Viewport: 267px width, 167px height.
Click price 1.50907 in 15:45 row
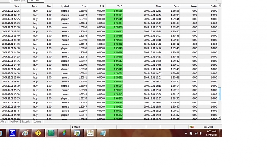[x=83, y=111]
